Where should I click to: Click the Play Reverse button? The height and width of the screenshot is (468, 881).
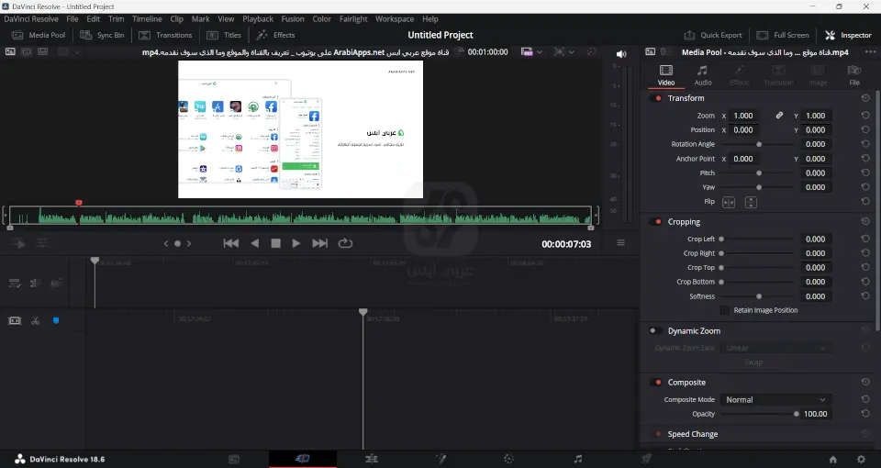(x=254, y=243)
